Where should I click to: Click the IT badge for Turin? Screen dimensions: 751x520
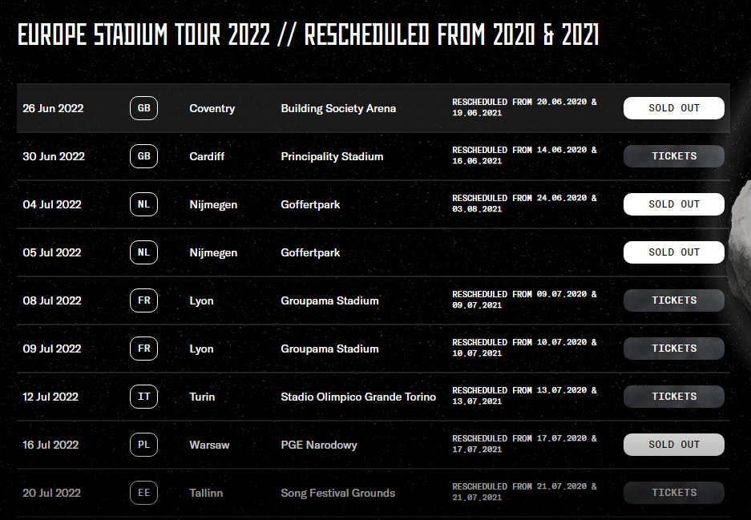(x=143, y=397)
